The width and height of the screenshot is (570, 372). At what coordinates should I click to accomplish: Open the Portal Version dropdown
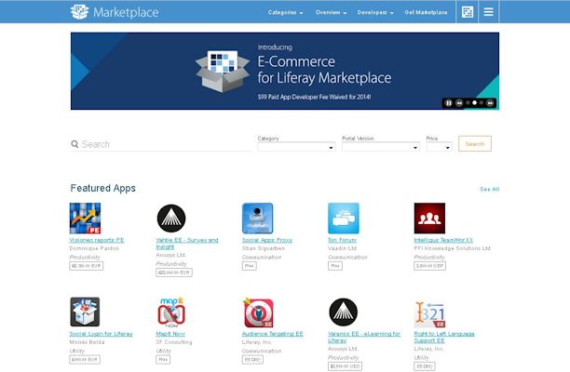(381, 147)
